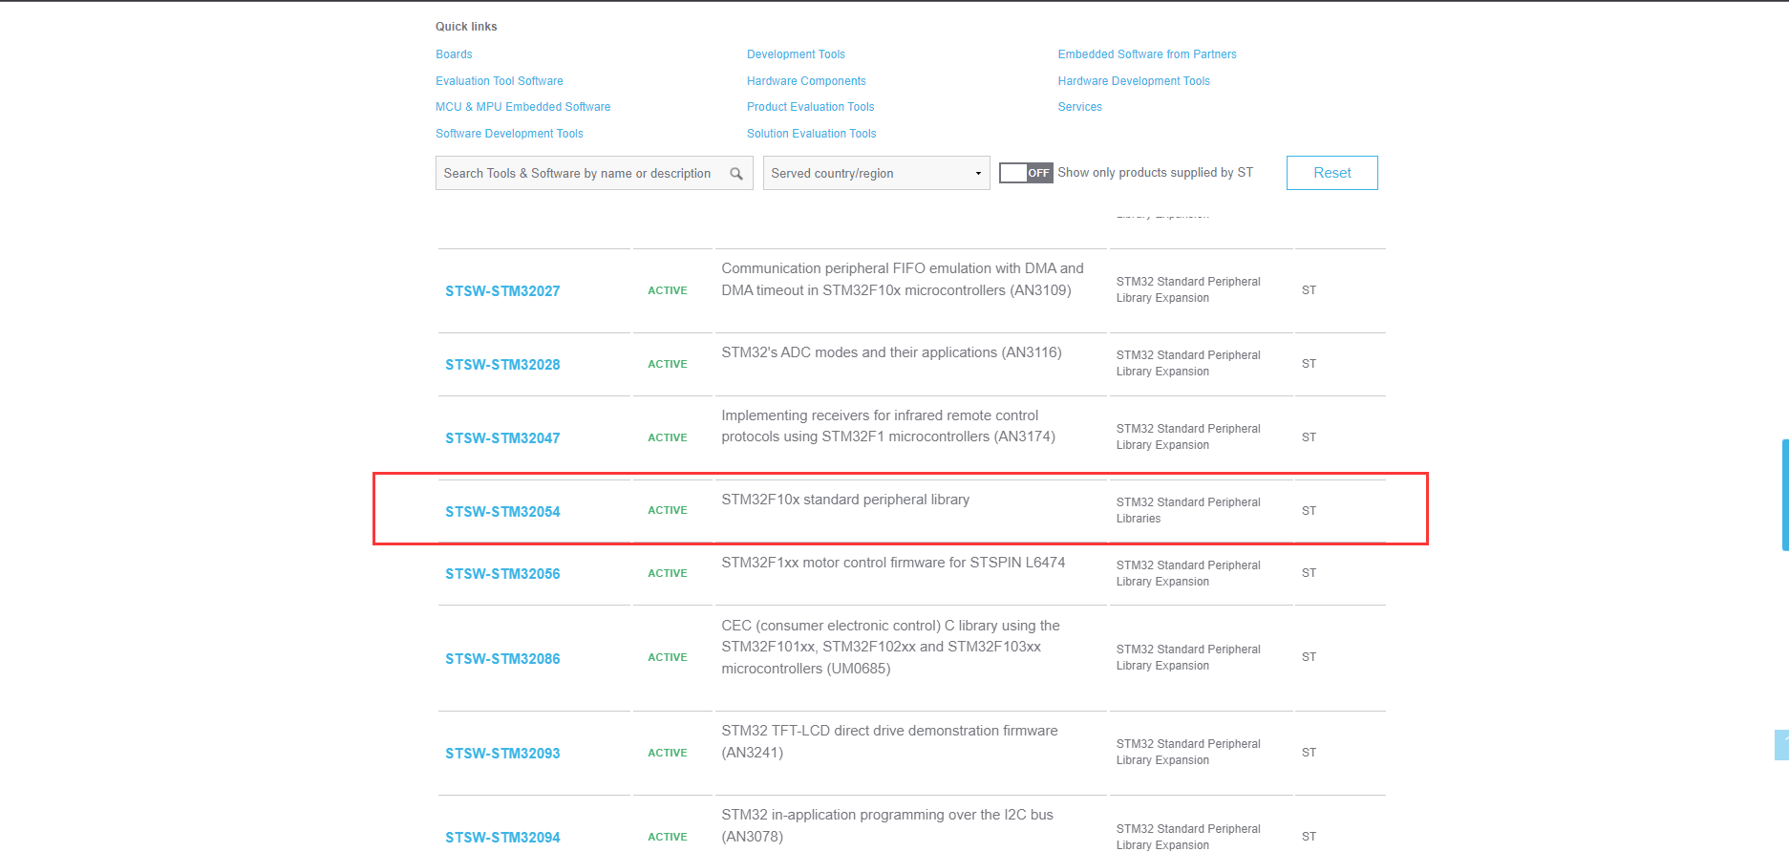The image size is (1789, 852).
Task: Open the STSW-STM32093 product link
Action: (502, 754)
